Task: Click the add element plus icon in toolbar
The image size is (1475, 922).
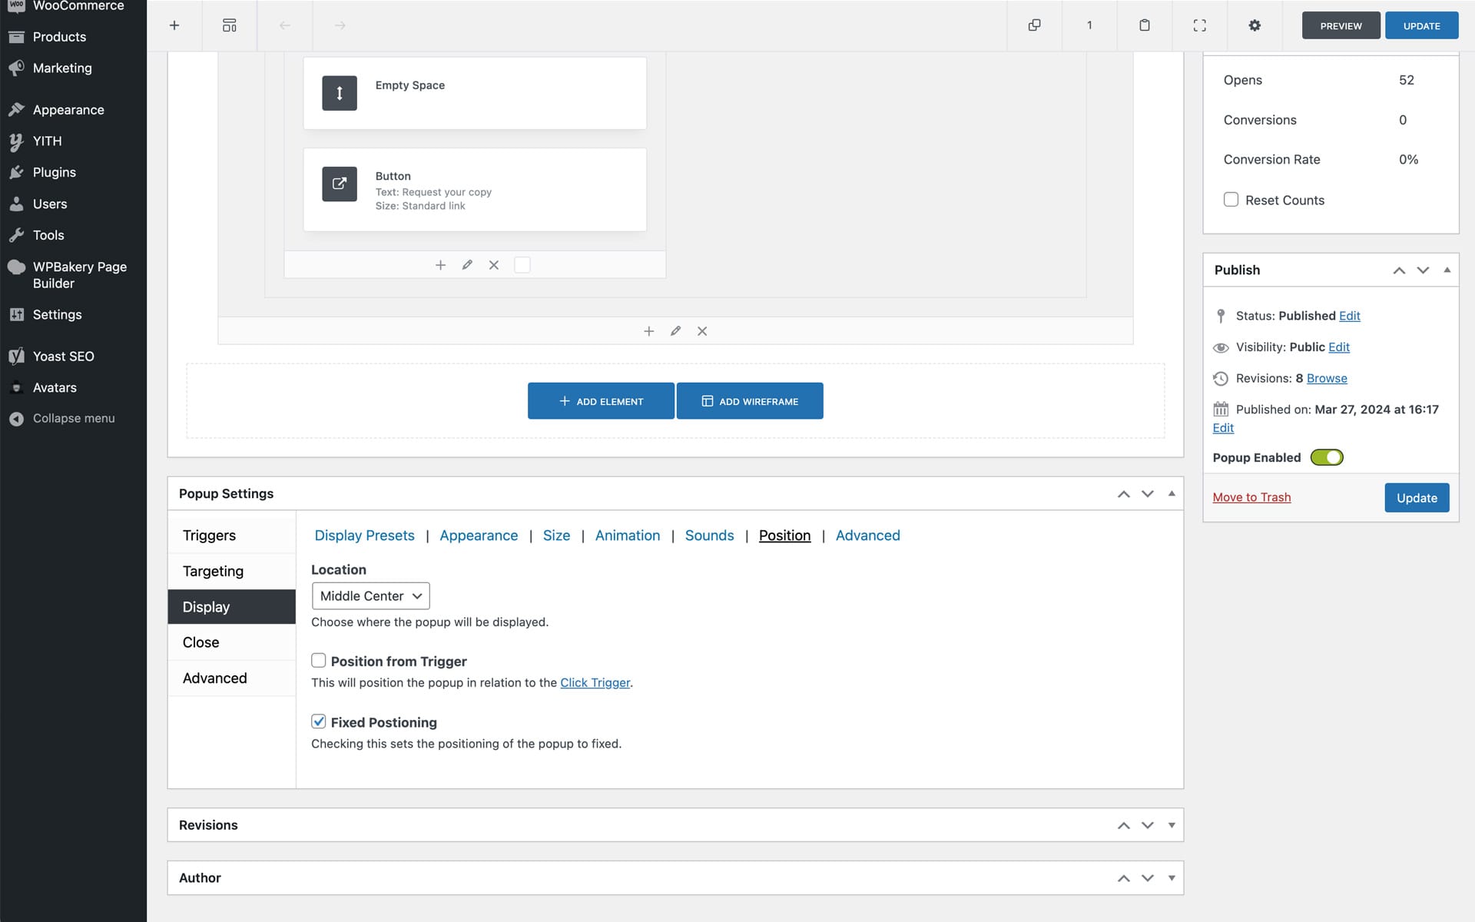Action: (174, 25)
